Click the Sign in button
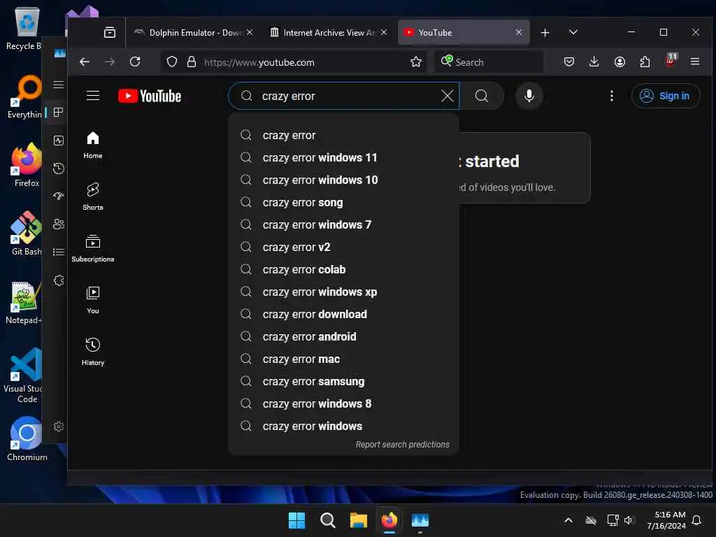The image size is (716, 537). click(666, 96)
